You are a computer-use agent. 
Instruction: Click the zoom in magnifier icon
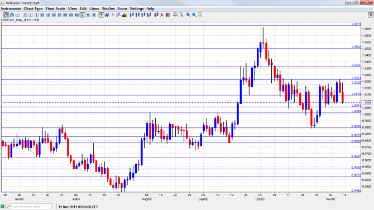pyautogui.click(x=188, y=15)
